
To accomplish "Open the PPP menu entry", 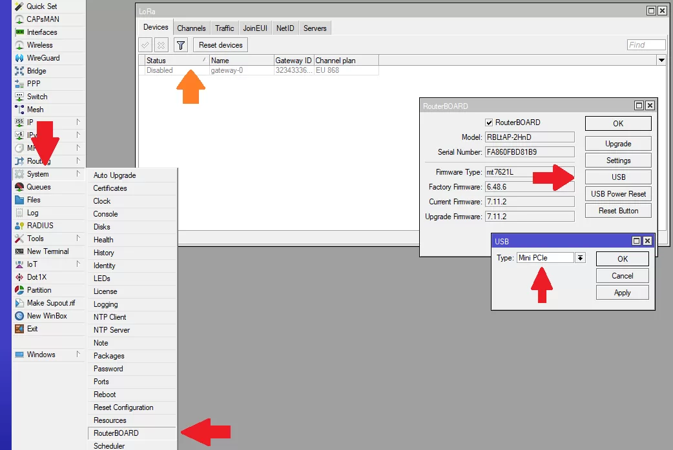I will tap(48, 84).
